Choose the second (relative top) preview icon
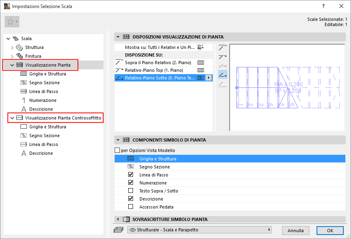Screen dimensions: 351x239 223,57
